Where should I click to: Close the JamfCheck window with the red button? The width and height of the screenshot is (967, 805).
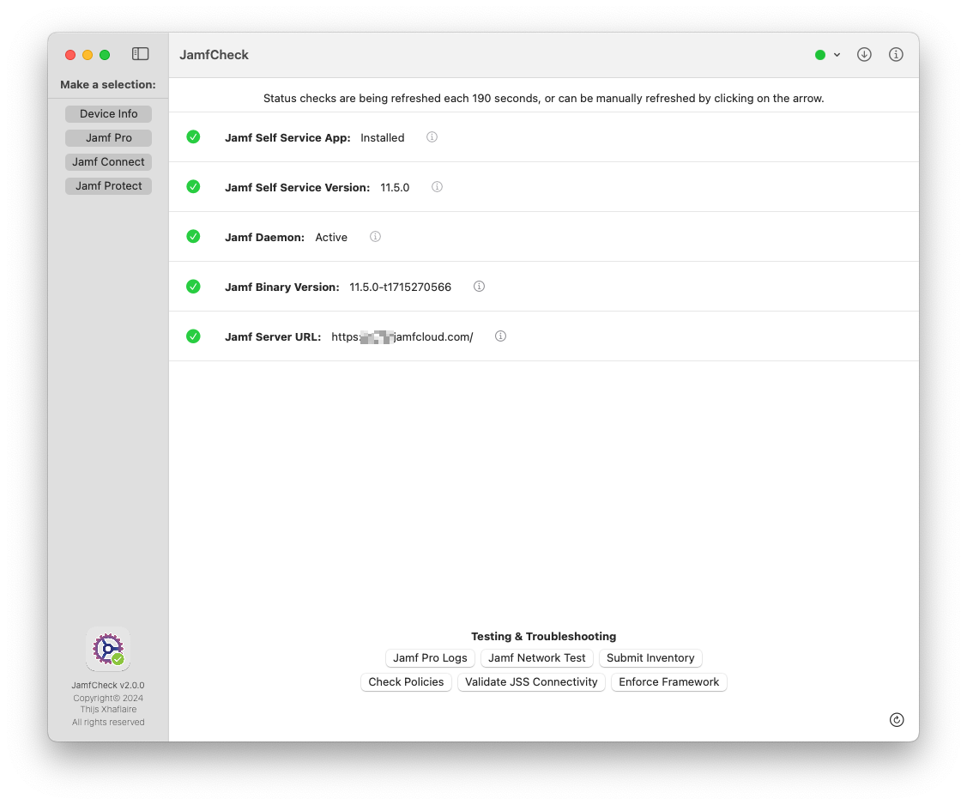[x=70, y=55]
